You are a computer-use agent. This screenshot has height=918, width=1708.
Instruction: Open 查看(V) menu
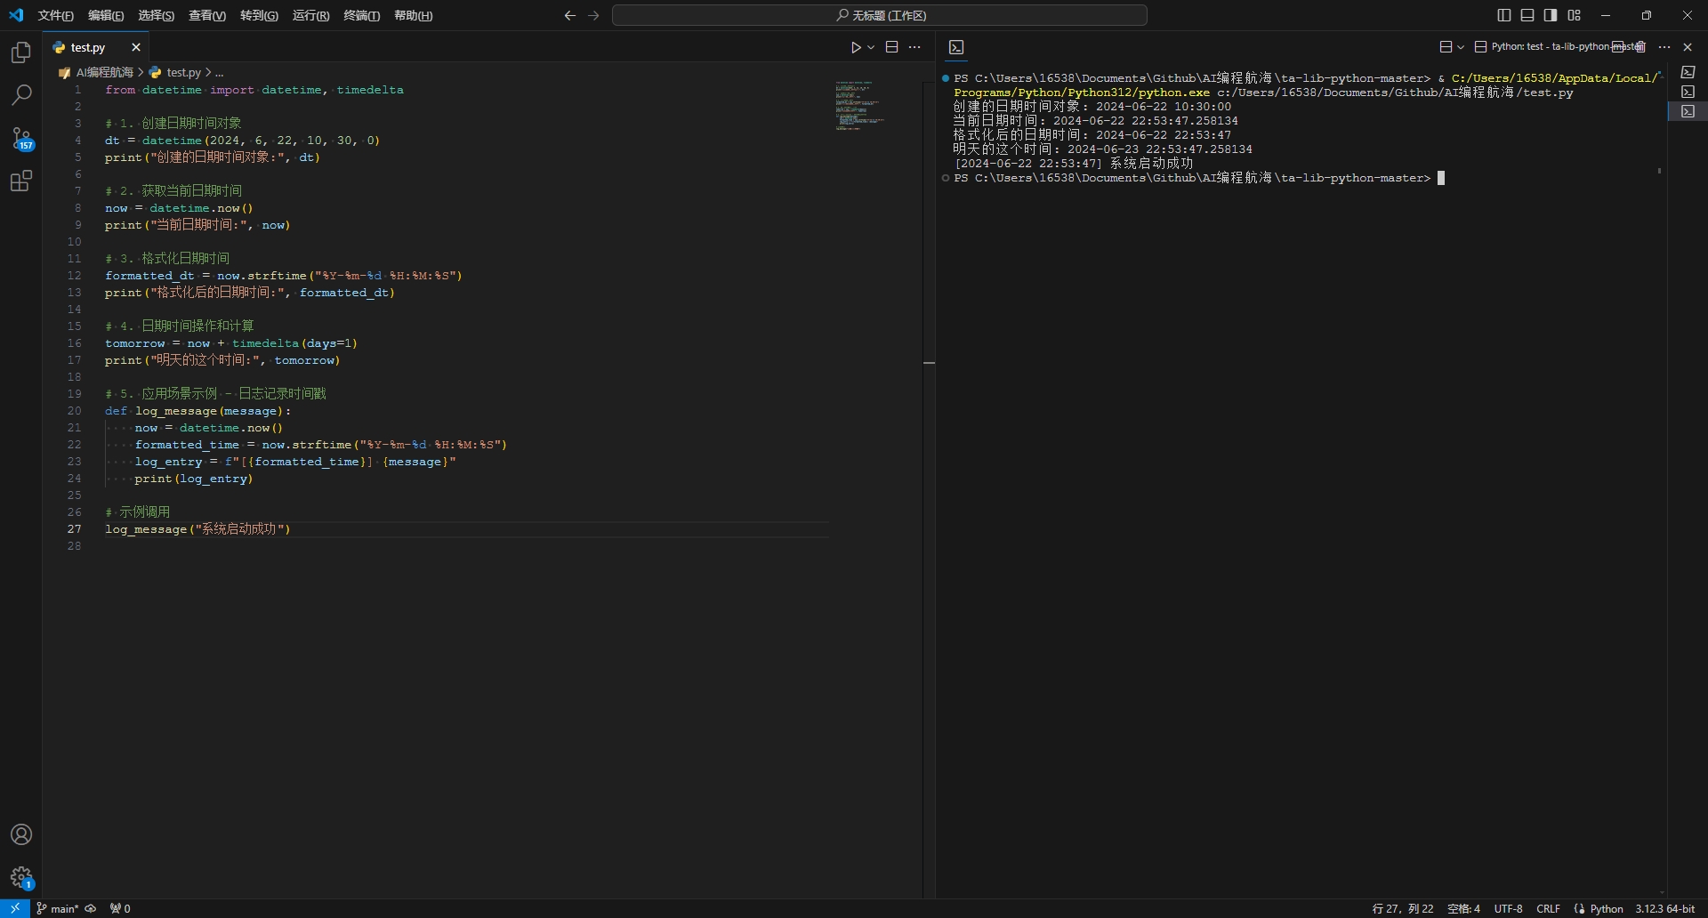[207, 15]
